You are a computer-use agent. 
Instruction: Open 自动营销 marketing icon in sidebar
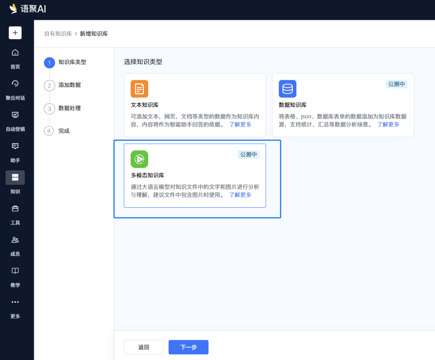pos(15,114)
